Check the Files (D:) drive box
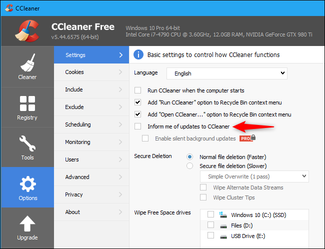Viewport: 325px width, 249px height. (210, 224)
